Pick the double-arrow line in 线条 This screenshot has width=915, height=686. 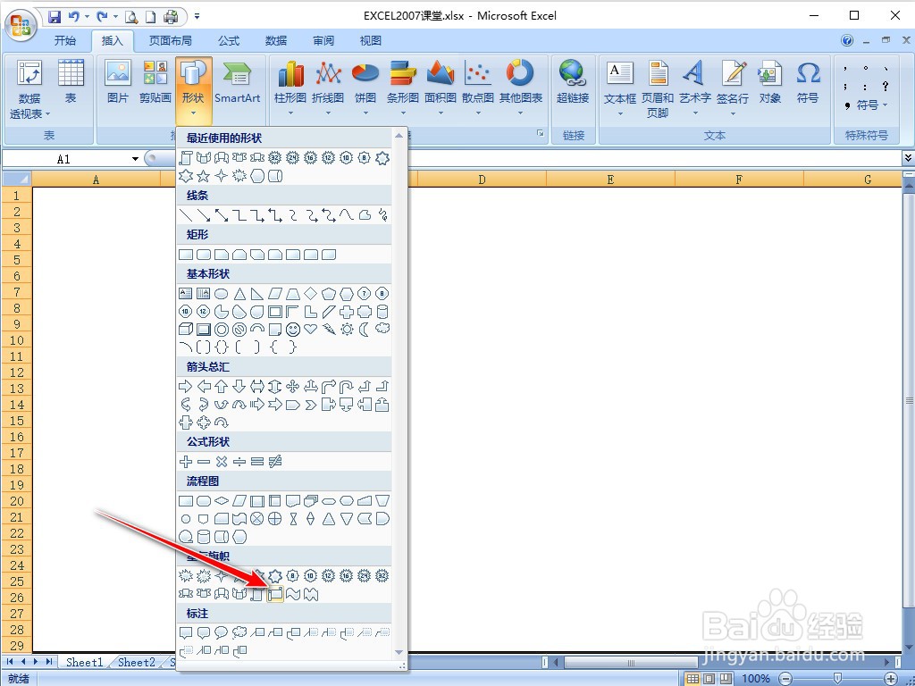222,214
